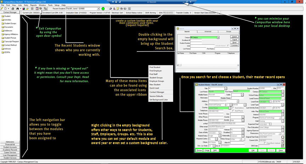Click the green circle status icon

coord(103,9)
